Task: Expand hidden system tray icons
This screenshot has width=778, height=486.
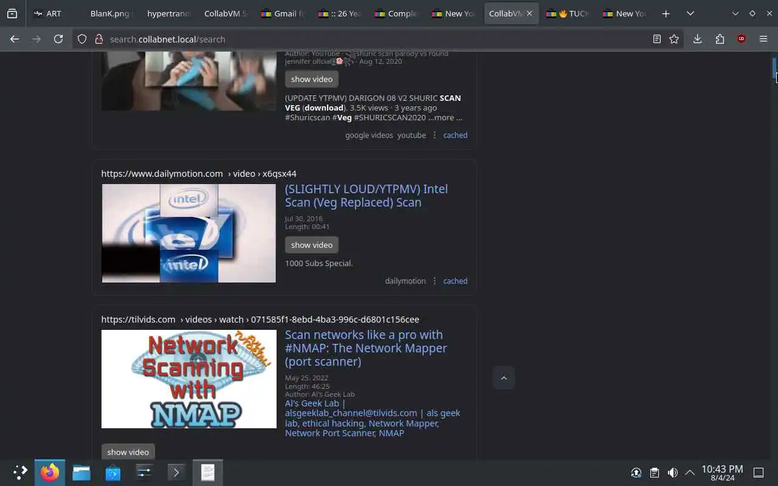Action: point(690,473)
